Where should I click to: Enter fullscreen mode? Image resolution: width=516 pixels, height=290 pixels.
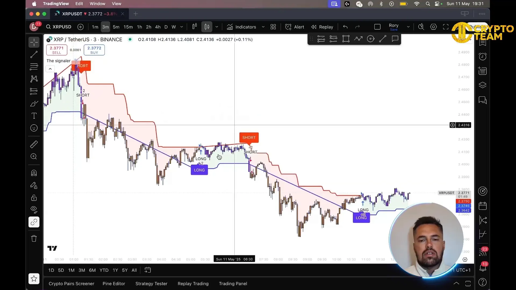(446, 27)
